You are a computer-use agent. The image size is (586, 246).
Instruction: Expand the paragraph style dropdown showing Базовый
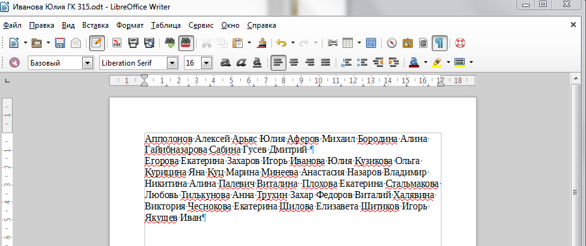pos(87,63)
